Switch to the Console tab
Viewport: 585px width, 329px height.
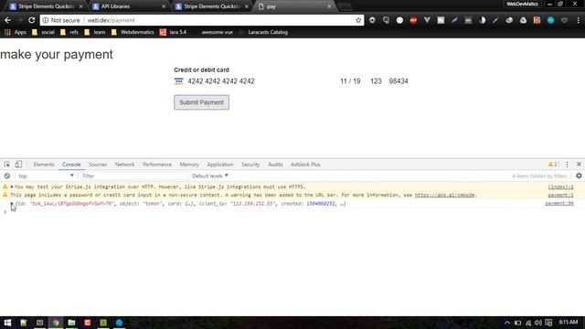[71, 164]
